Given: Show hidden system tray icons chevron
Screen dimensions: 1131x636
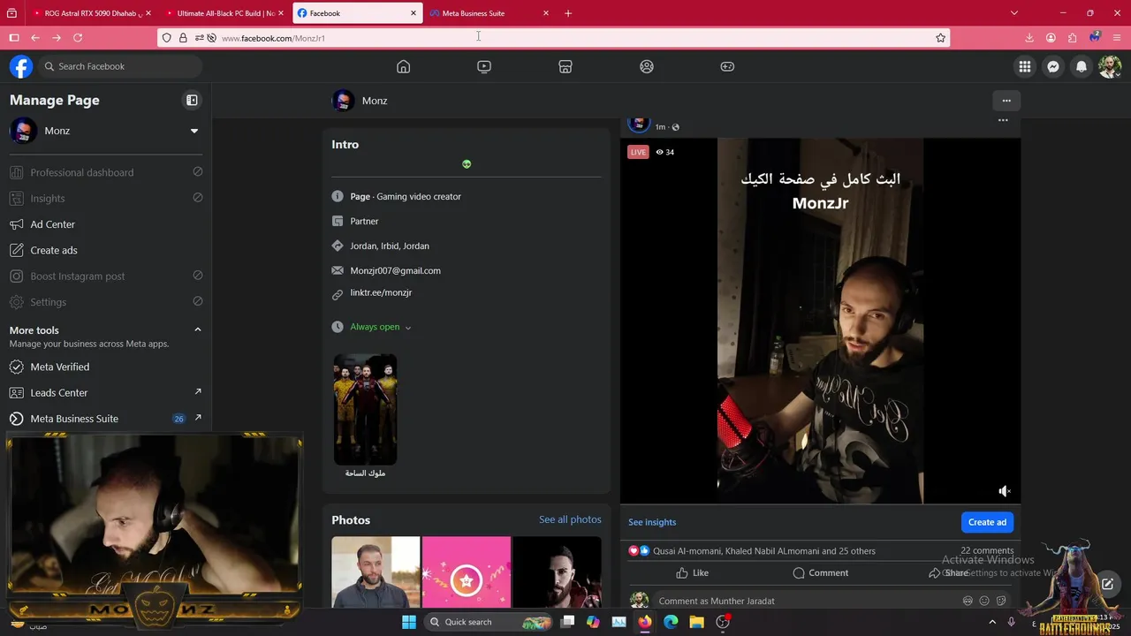Looking at the screenshot, I should (991, 622).
